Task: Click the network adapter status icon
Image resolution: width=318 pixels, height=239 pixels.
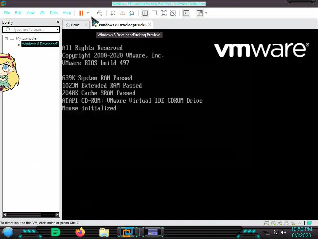Action: pyautogui.click(x=280, y=223)
